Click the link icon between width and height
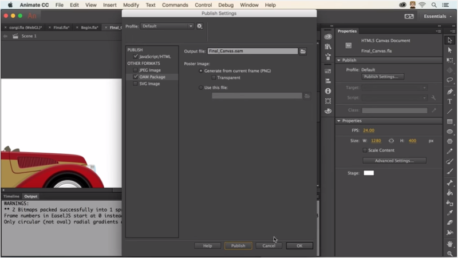 coord(391,140)
